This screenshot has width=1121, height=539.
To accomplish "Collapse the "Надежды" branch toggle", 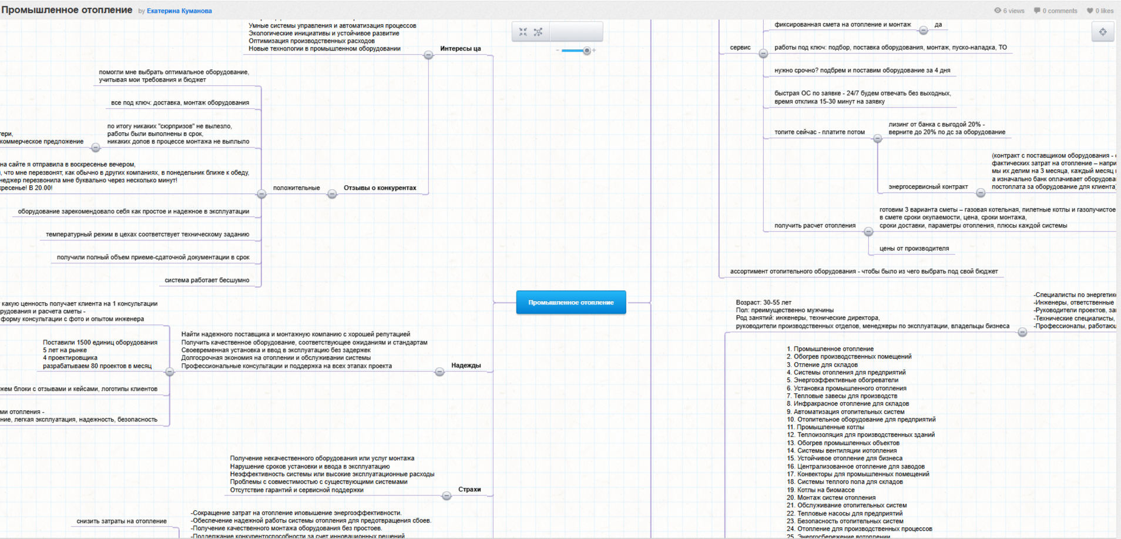I will click(x=439, y=371).
